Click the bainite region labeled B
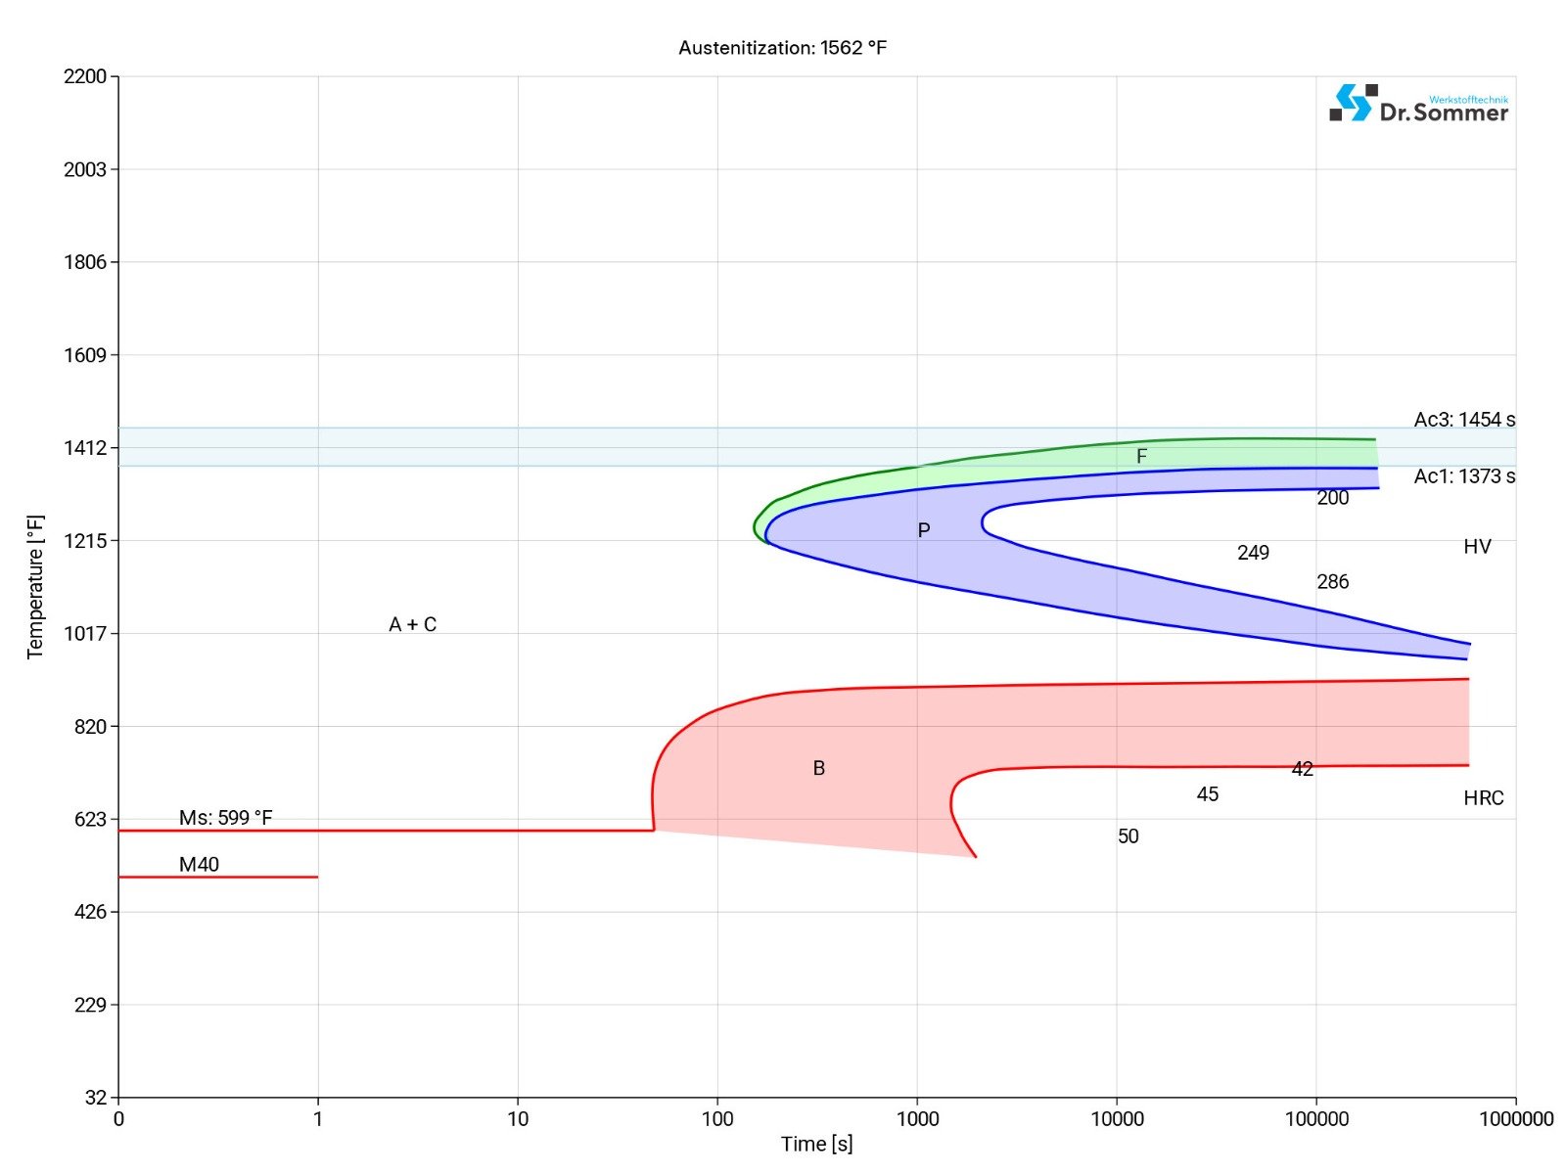This screenshot has width=1566, height=1174. (x=818, y=769)
